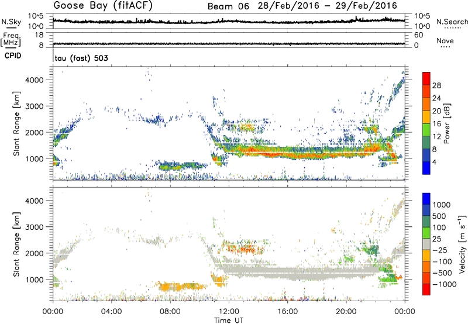Click the "16:00" time tick label
468x324 pixels.
[287, 312]
